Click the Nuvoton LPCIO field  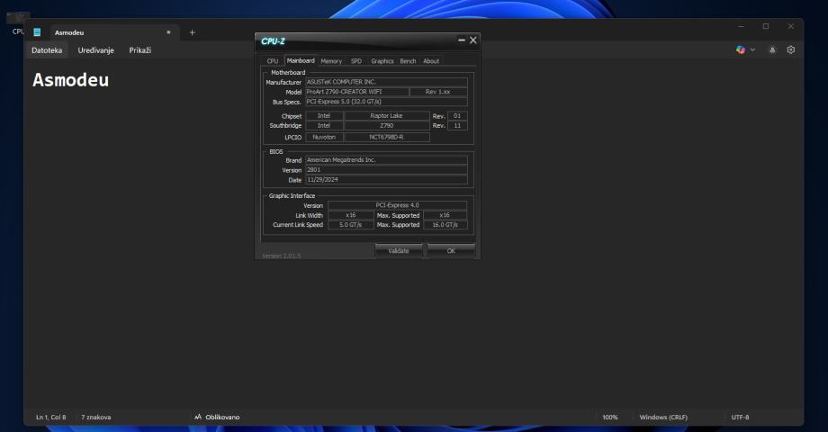(x=324, y=138)
